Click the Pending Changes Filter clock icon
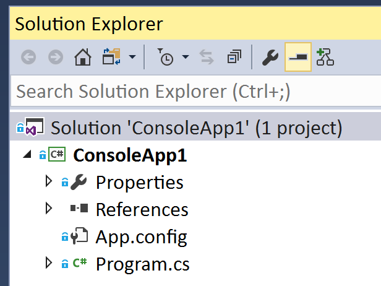This screenshot has width=381, height=286. coord(166,58)
